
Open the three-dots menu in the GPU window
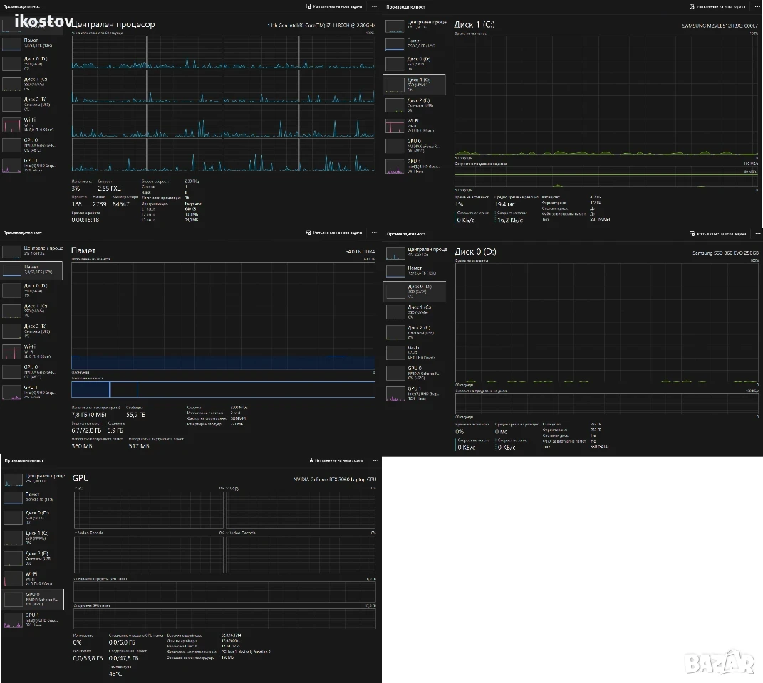click(x=375, y=460)
